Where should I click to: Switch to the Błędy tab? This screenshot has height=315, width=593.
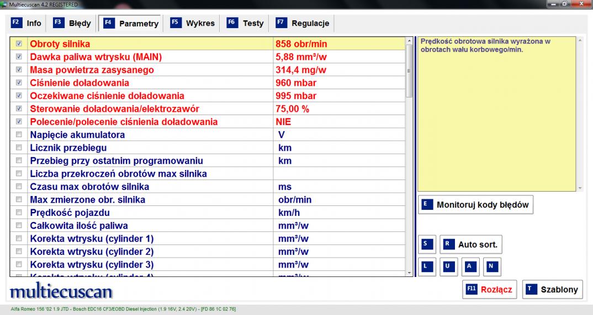coord(72,24)
